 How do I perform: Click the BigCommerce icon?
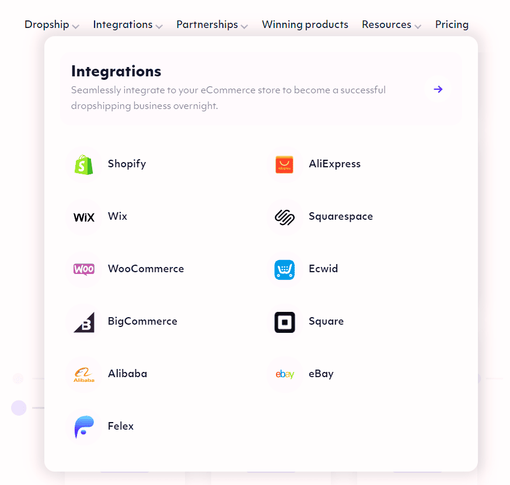coord(84,321)
